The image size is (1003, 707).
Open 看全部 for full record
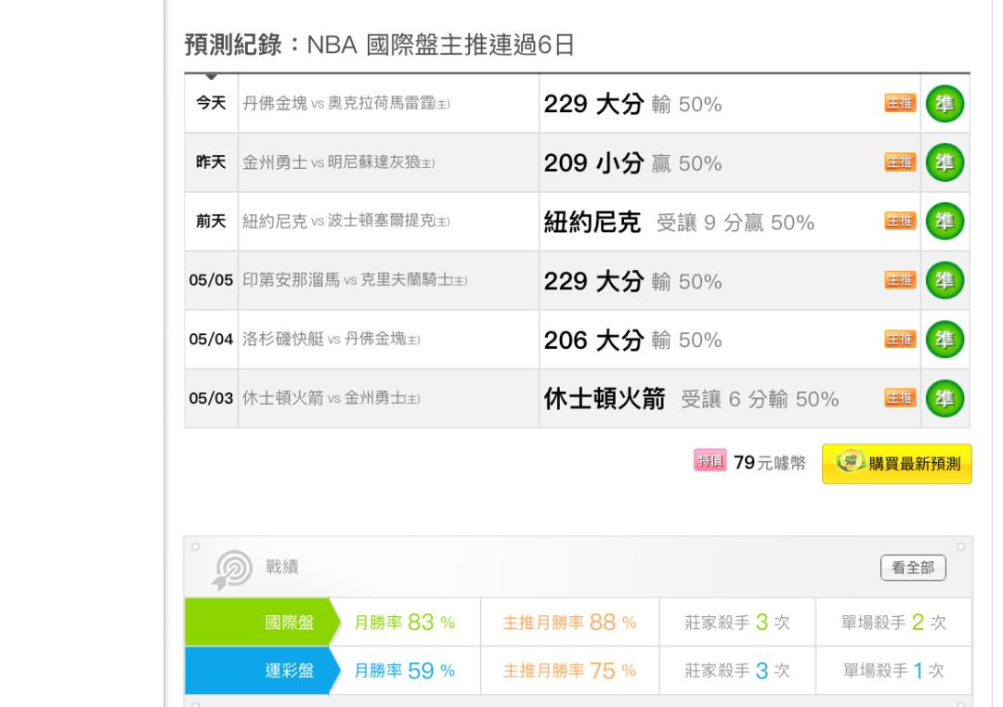(912, 567)
